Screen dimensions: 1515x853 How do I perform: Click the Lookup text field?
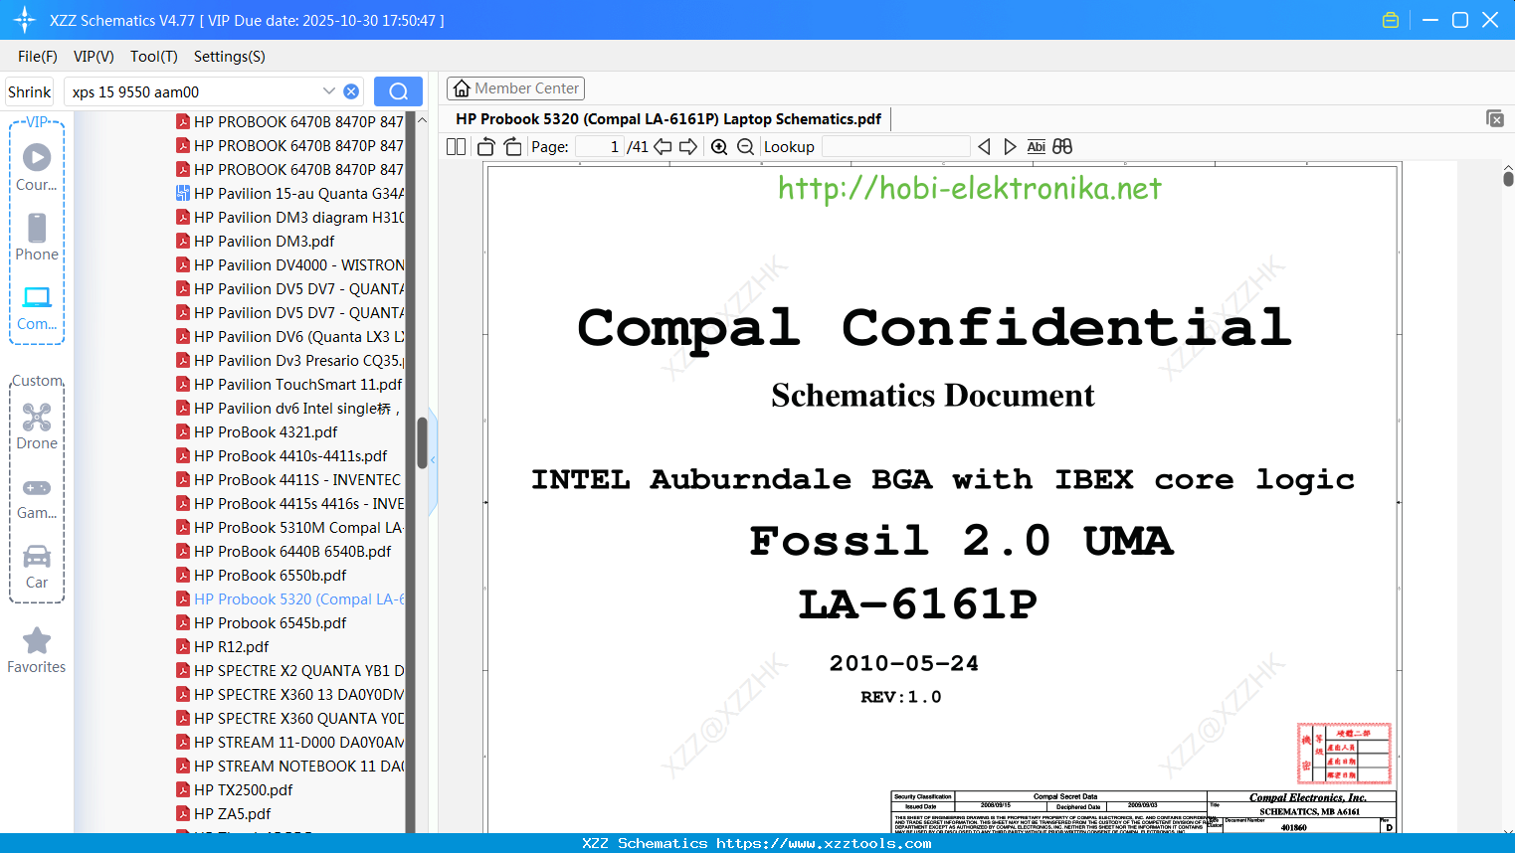pyautogui.click(x=895, y=146)
